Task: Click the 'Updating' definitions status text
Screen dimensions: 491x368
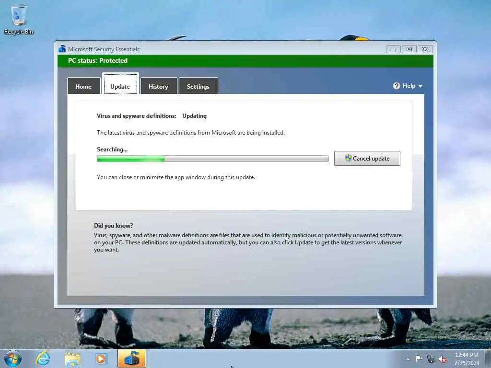Action: [195, 116]
